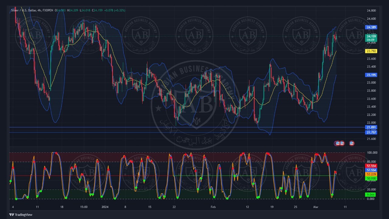
Task: Click the 15:00 label on the time axis
Action: point(84,207)
